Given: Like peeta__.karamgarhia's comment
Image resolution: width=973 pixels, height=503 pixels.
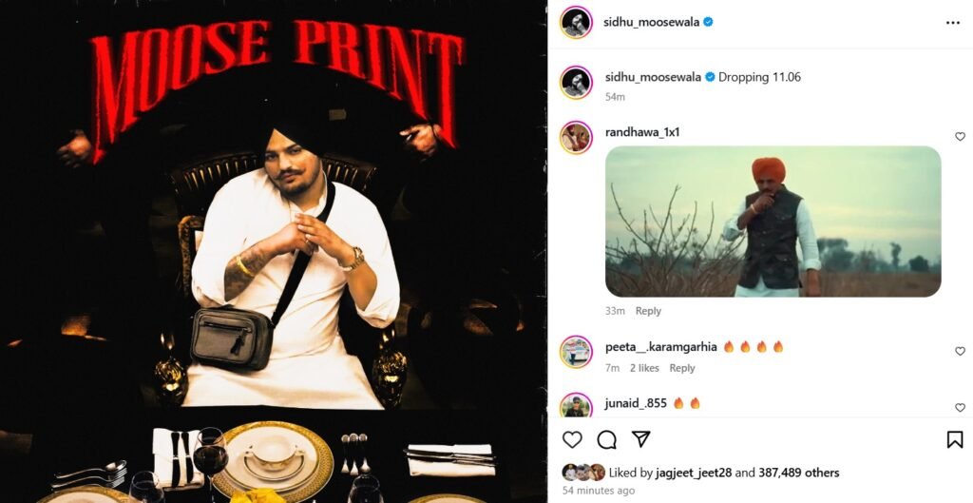Looking at the screenshot, I should (960, 352).
